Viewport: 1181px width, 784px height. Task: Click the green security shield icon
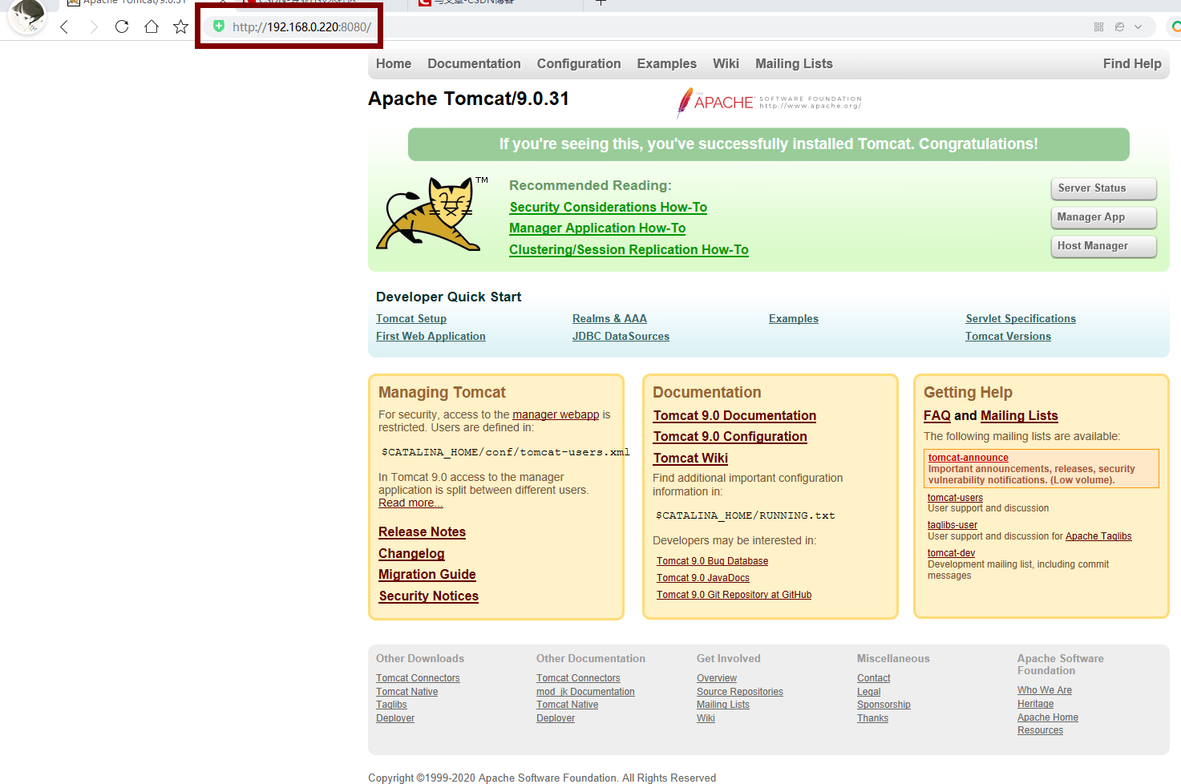click(x=219, y=26)
